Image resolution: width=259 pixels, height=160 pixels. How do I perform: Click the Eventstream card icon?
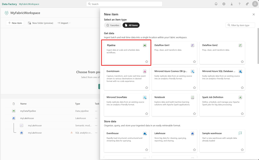click(x=145, y=72)
